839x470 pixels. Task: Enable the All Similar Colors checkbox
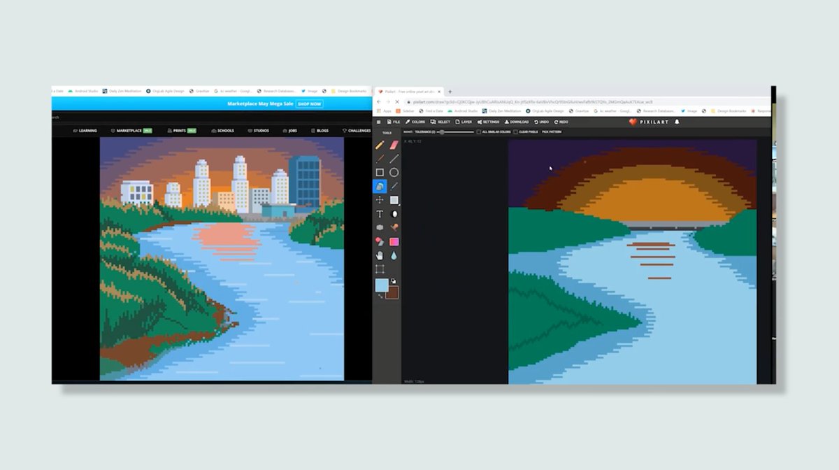click(x=479, y=131)
